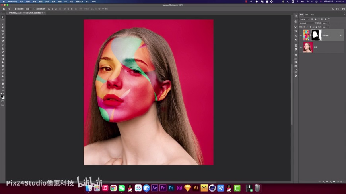Select the Path Selection tool
This screenshot has width=346, height=194.
click(x=3, y=77)
